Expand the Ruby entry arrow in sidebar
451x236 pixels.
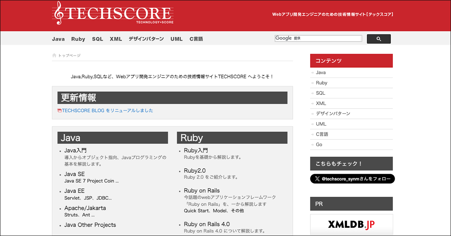point(313,83)
